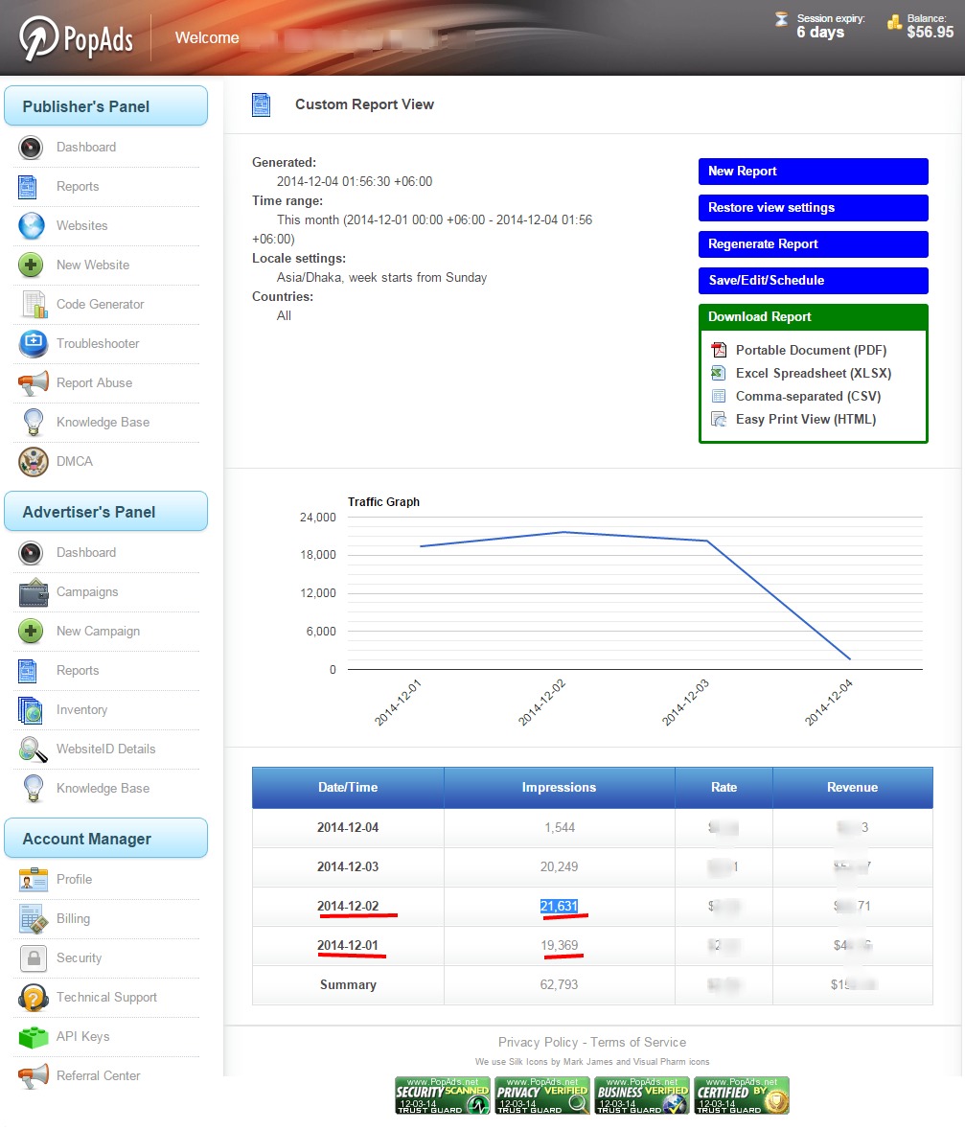Image resolution: width=965 pixels, height=1130 pixels.
Task: Open the Account Manager header
Action: pos(106,839)
